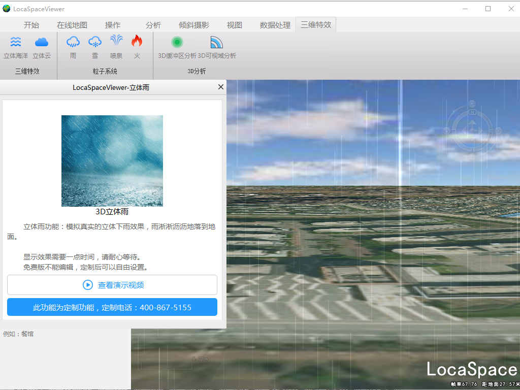Image resolution: width=520 pixels, height=390 pixels.
Task: Select the 三维特效 tab
Action: (x=316, y=25)
